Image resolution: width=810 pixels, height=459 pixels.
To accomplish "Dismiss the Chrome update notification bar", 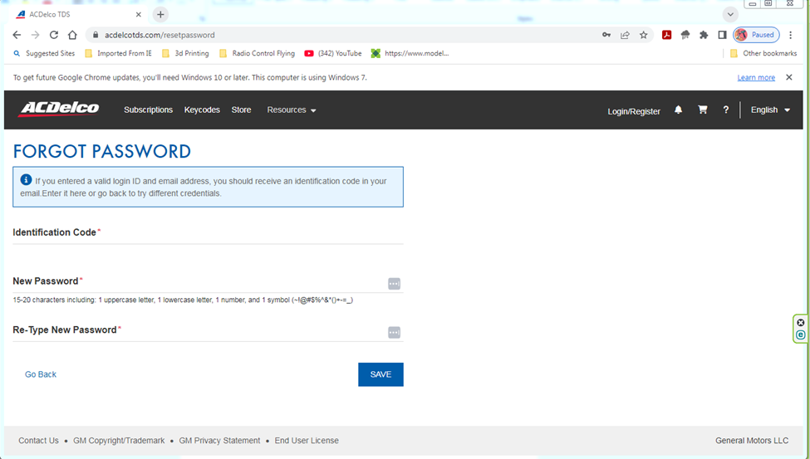I will pyautogui.click(x=788, y=77).
